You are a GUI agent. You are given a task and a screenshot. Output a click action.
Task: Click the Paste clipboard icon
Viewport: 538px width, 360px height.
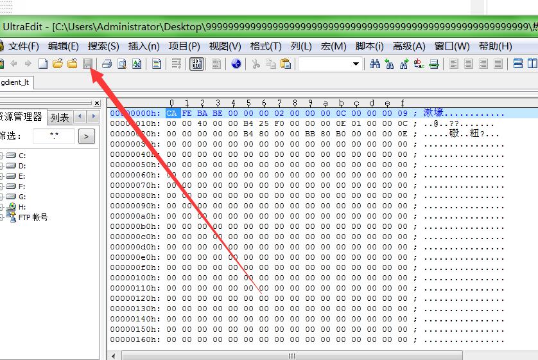click(286, 64)
